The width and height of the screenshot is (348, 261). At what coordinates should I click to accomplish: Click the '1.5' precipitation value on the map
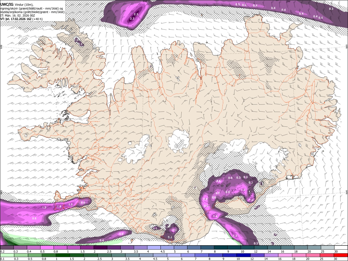[x=70, y=204]
